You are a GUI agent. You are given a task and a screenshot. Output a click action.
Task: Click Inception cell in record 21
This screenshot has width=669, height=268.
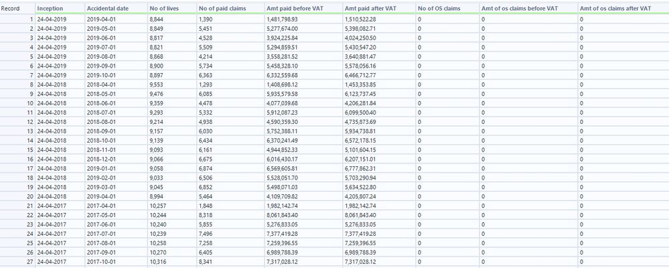coord(52,206)
